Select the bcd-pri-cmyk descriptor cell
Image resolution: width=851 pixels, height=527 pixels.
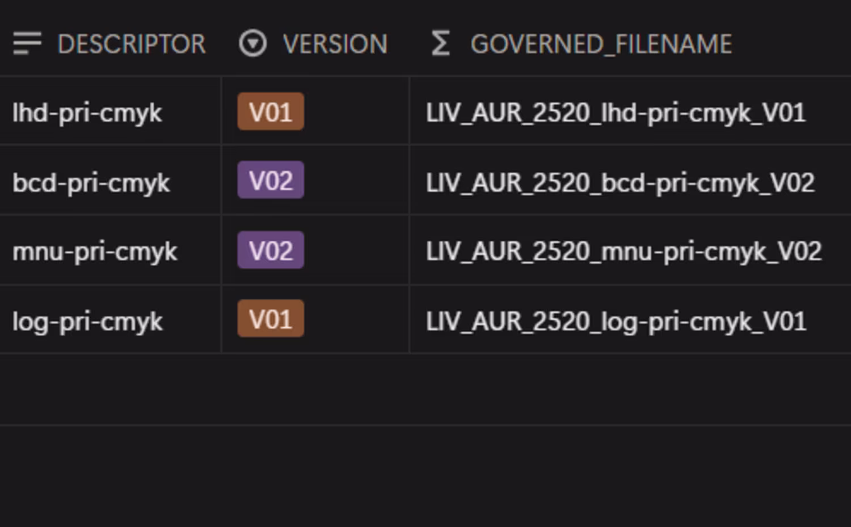pos(111,180)
